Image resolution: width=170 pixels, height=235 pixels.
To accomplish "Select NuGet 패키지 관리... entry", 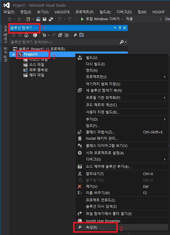I will coord(122,138).
